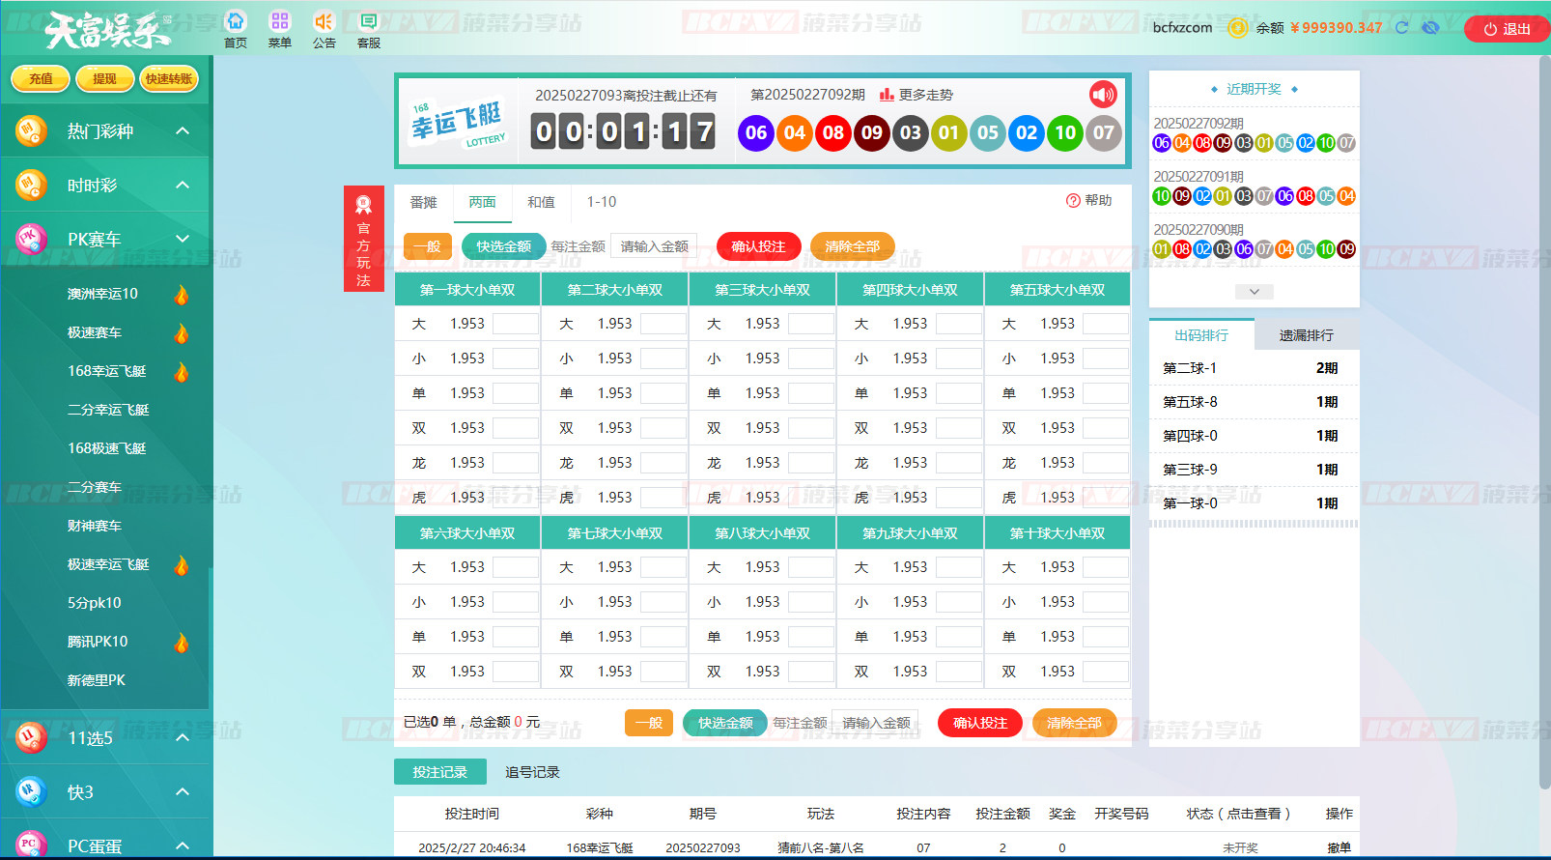Viewport: 1551px width, 860px height.
Task: Collapse the PK赛车 game list
Action: point(183,240)
